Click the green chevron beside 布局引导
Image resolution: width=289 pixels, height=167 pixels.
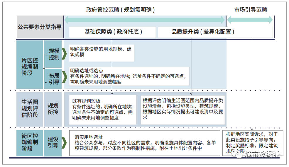point(64,77)
